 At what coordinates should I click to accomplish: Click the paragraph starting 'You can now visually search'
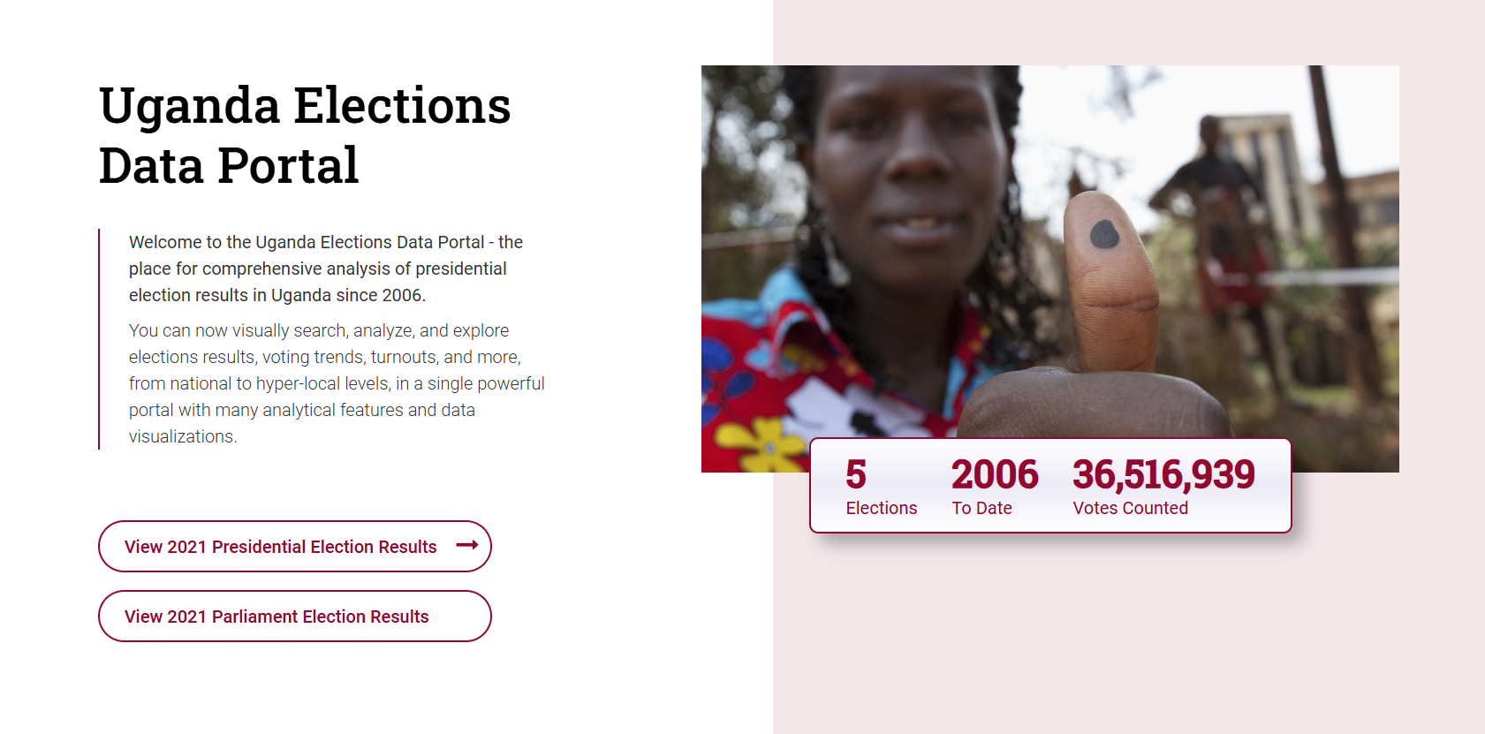pos(337,383)
